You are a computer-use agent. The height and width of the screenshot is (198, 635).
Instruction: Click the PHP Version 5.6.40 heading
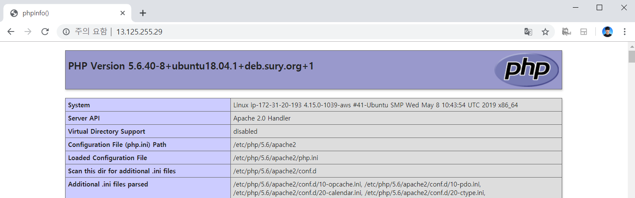tap(191, 66)
